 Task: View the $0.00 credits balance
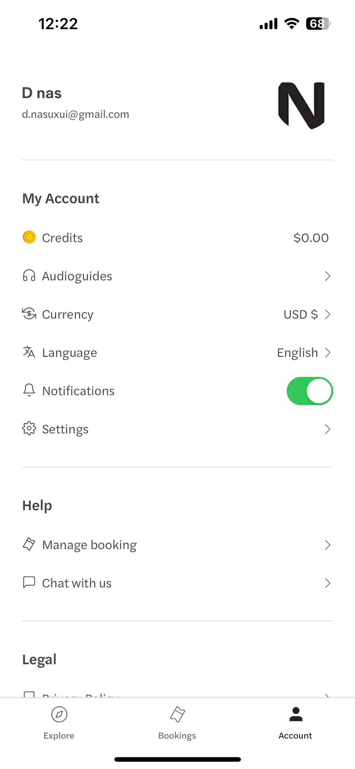pos(311,238)
